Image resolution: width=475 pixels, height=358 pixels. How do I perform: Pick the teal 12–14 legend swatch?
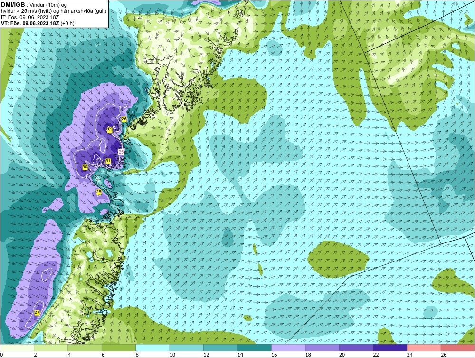220,348
